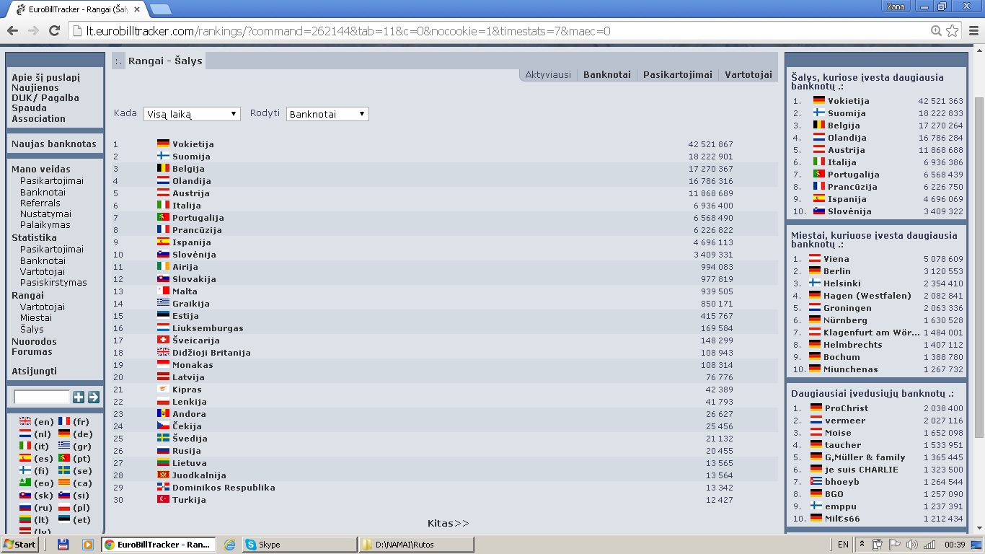Open Windows Media Player from the taskbar
The width and height of the screenshot is (985, 554).
pyautogui.click(x=87, y=545)
